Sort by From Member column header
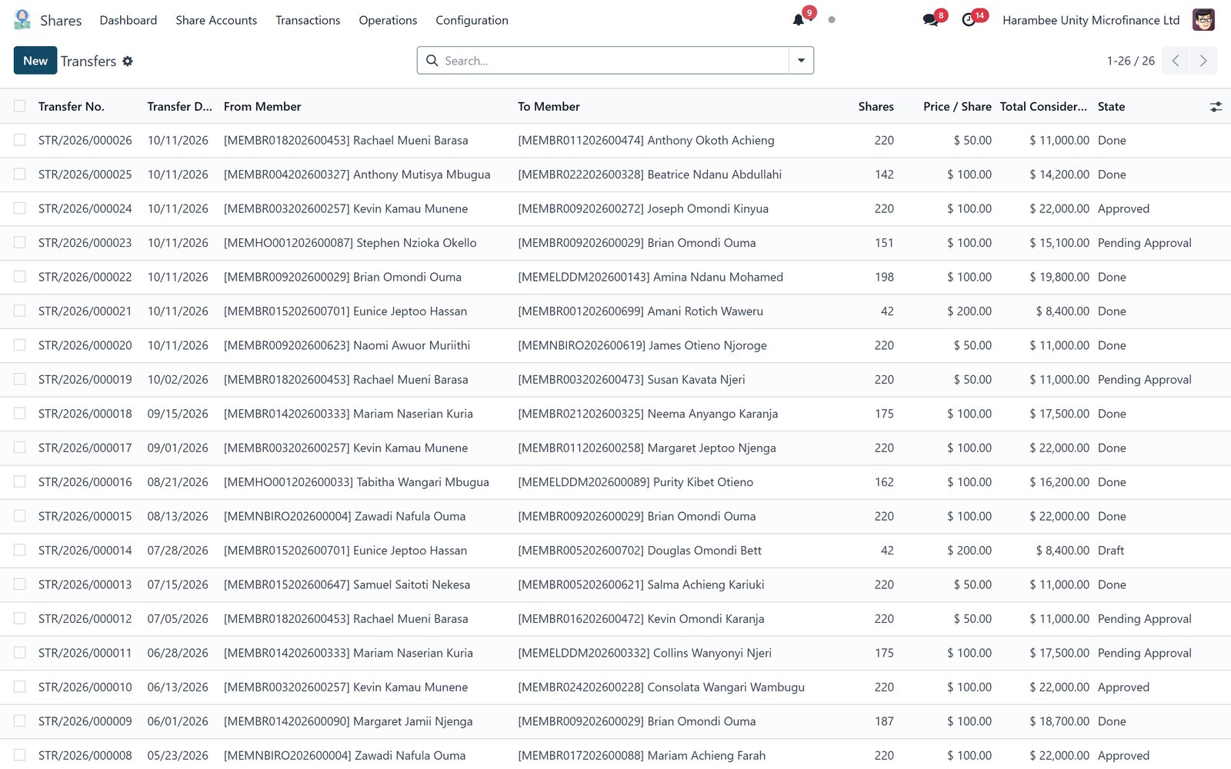The width and height of the screenshot is (1231, 769). [x=262, y=107]
